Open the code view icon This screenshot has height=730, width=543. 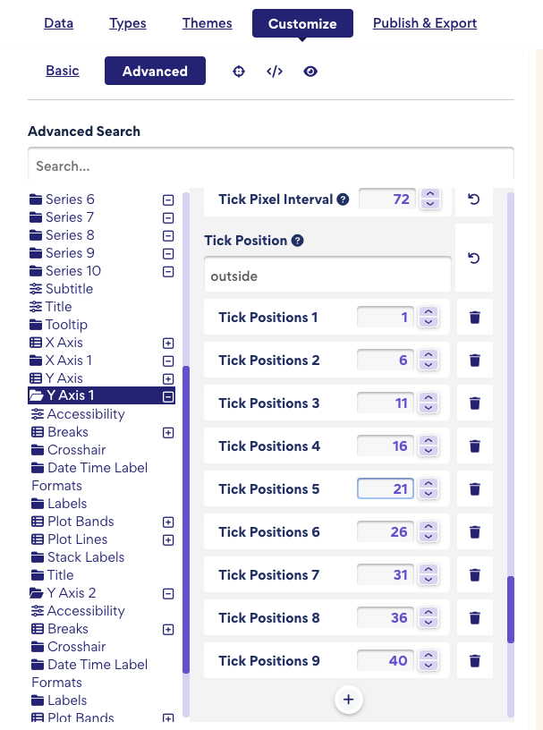275,72
